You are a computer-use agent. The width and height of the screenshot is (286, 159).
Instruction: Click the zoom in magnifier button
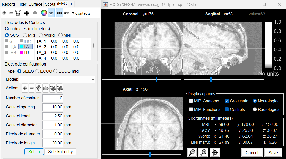[203, 153]
